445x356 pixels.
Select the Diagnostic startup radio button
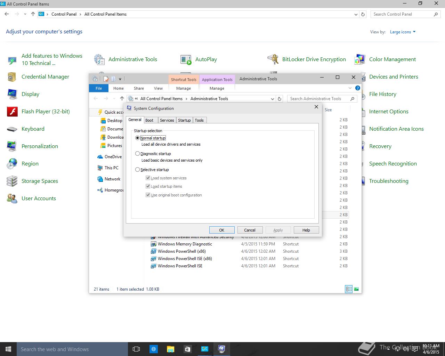[137, 154]
